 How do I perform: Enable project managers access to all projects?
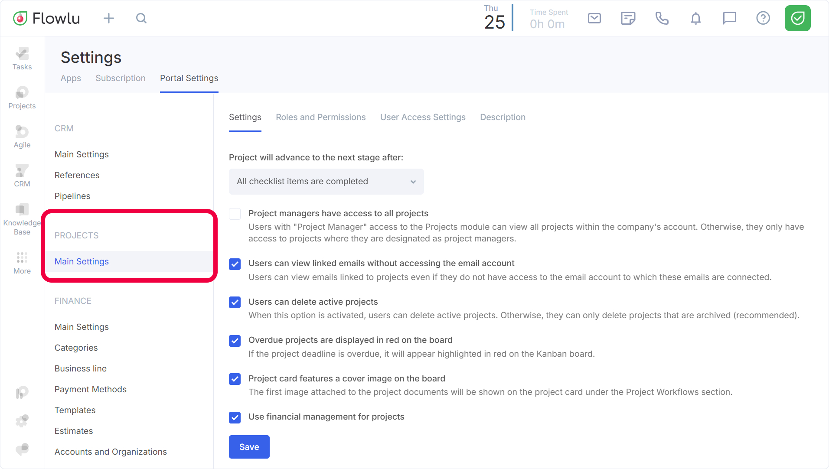pyautogui.click(x=235, y=214)
